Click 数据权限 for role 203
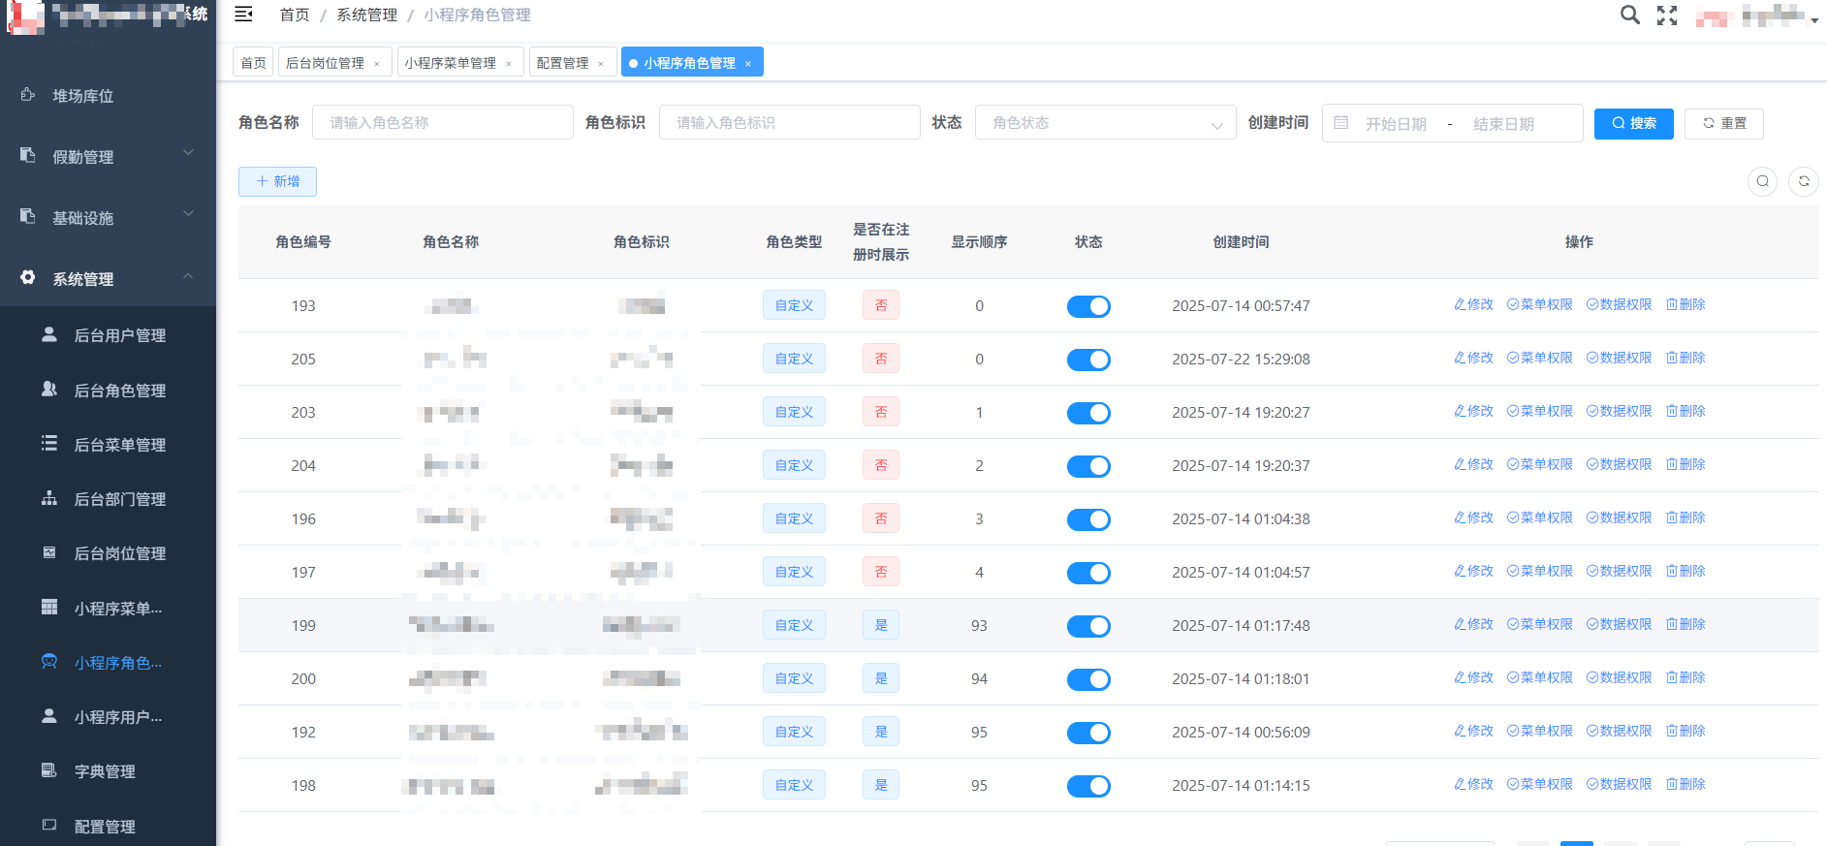Screen dimensions: 1827x846 pos(1620,411)
